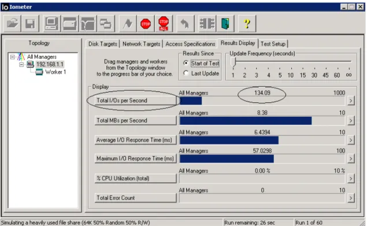Open arrow menu for Total MBs per Second

(x=351, y=121)
